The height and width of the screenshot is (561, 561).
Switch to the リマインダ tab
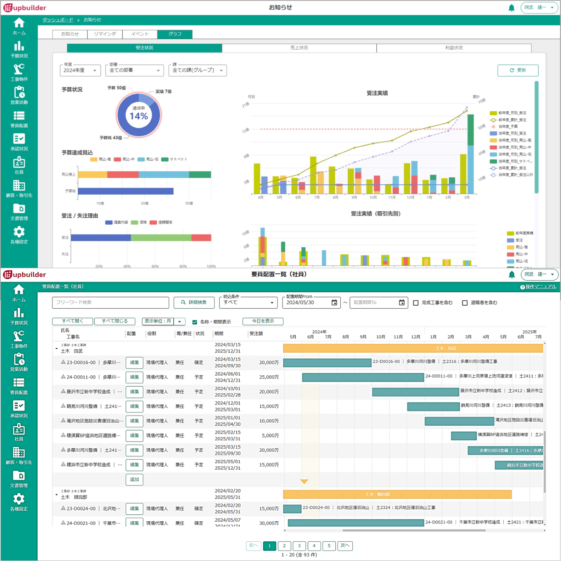tap(105, 34)
